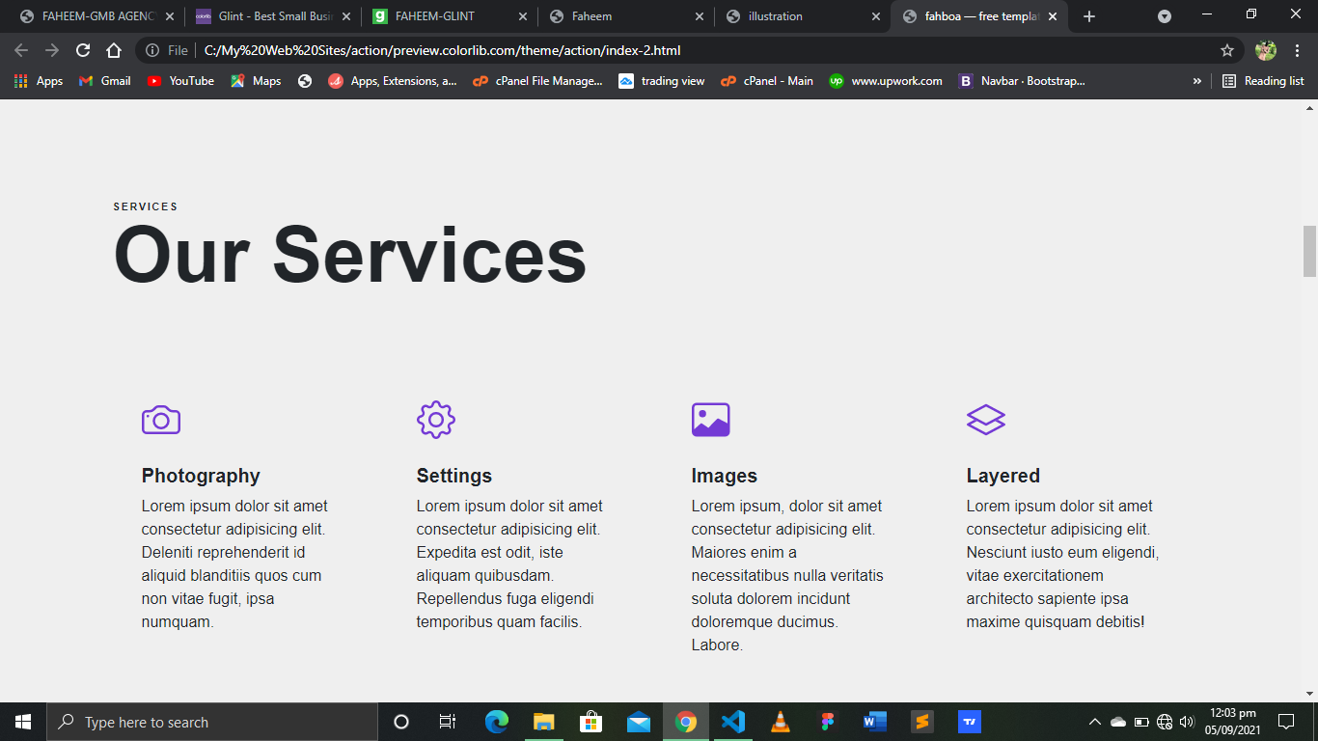Open the Reading list button
Screen dimensions: 1318x741
point(1263,81)
